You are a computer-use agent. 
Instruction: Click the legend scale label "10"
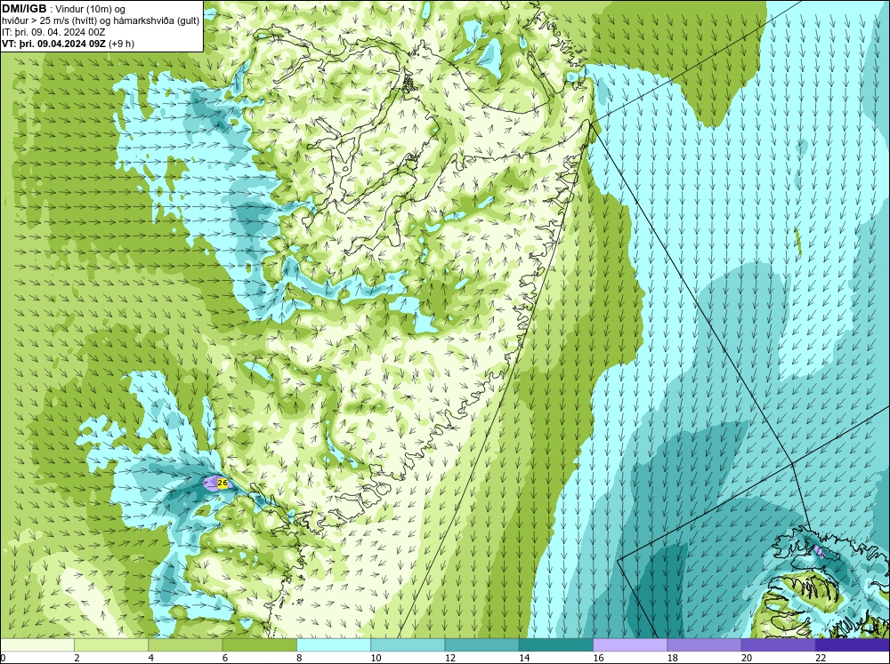tap(376, 658)
